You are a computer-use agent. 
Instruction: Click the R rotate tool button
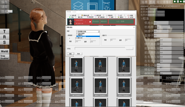click(x=4, y=37)
